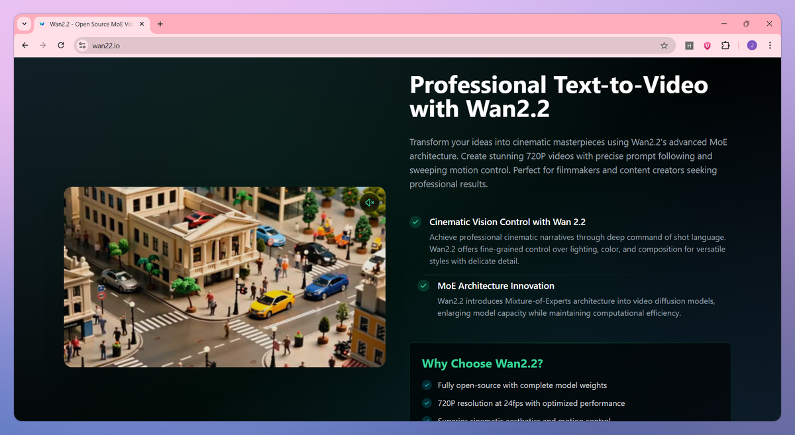Click the miniature city video thumbnail
The image size is (795, 435).
click(x=225, y=277)
